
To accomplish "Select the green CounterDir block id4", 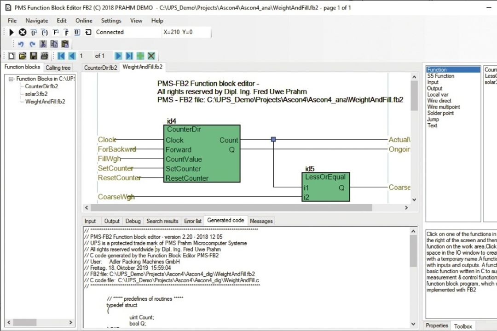I will pyautogui.click(x=202, y=154).
